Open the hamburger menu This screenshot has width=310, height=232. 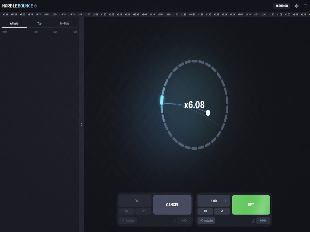point(305,6)
